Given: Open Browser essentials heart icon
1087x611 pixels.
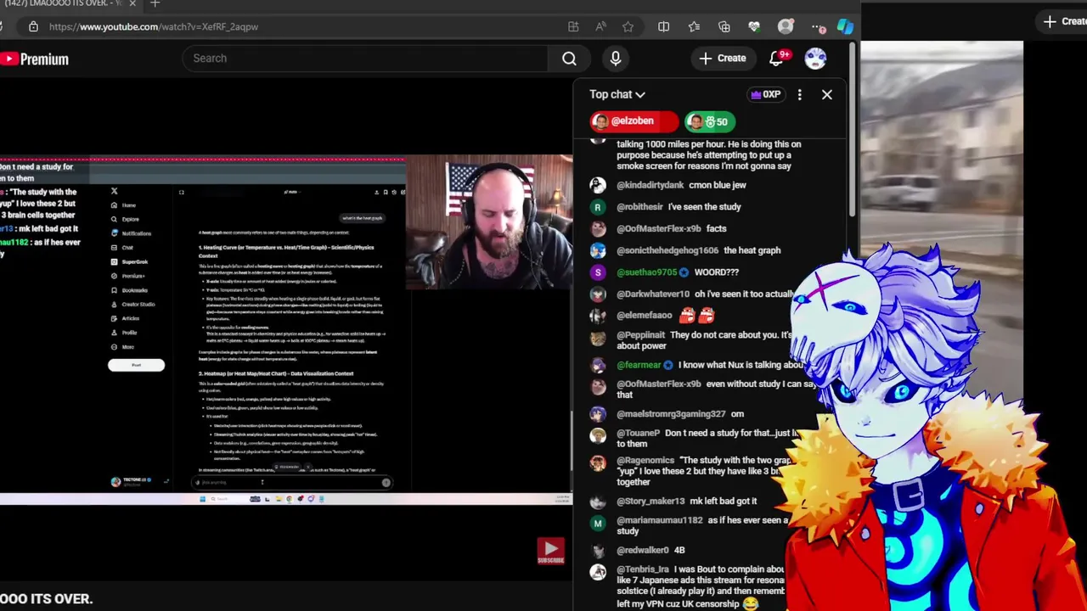Looking at the screenshot, I should (x=754, y=26).
